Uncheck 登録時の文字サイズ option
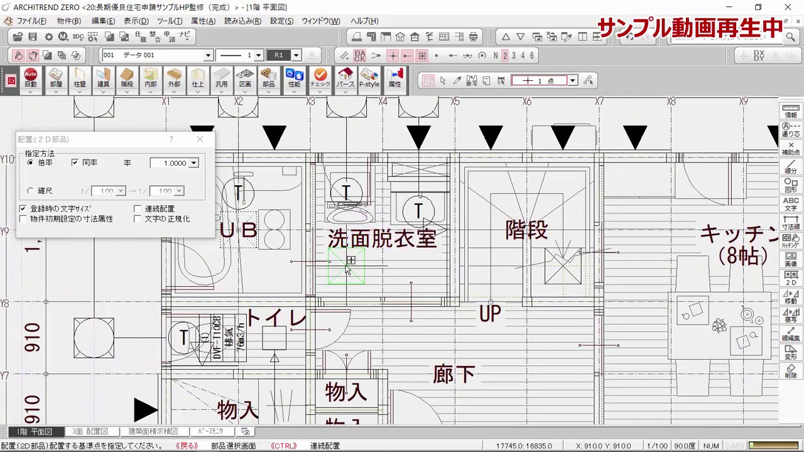This screenshot has width=804, height=452. 23,208
